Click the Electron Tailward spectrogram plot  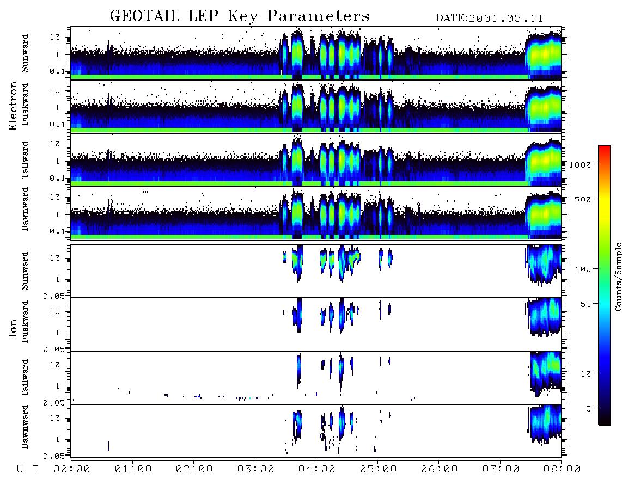316,160
